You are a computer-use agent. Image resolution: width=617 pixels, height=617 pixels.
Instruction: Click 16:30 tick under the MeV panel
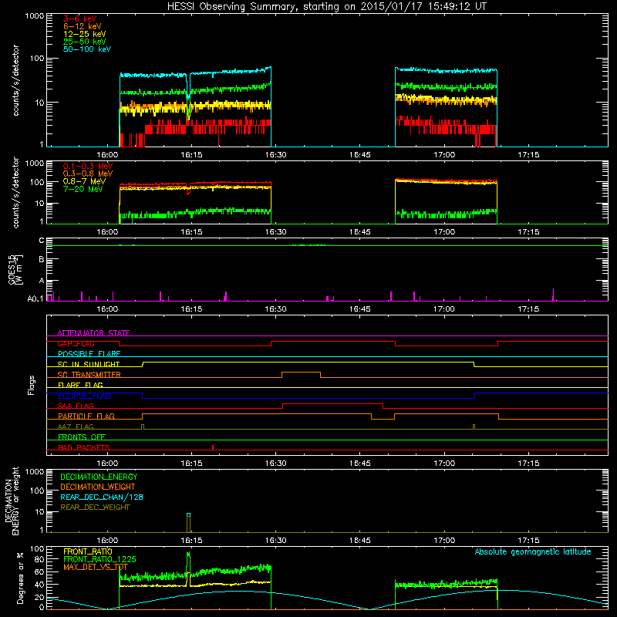coord(275,232)
